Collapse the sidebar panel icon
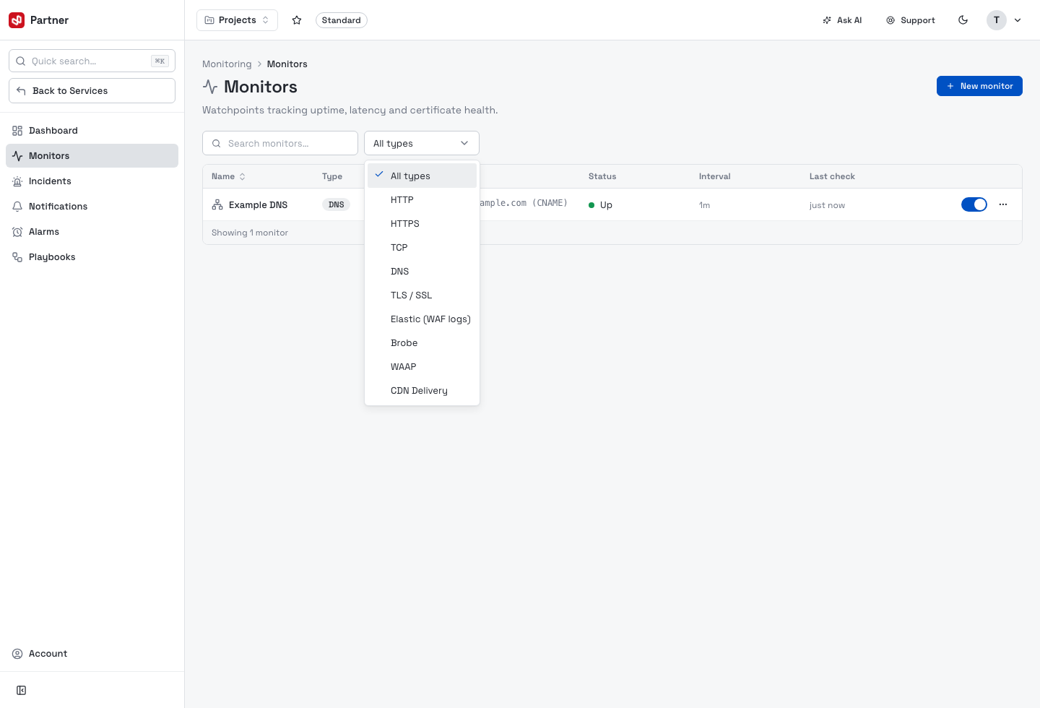 22,691
